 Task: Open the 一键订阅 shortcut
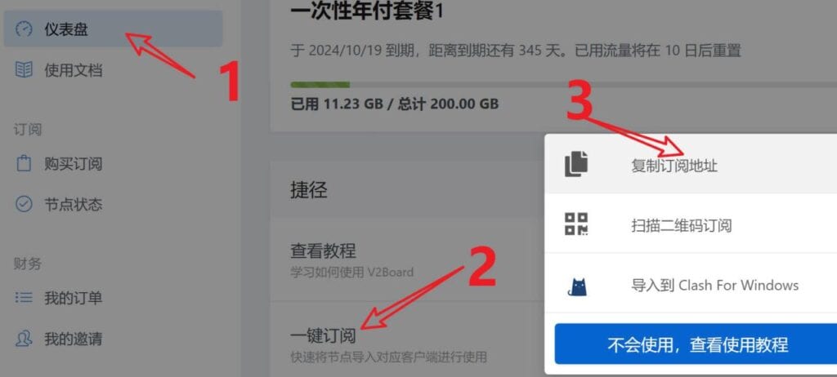click(x=323, y=336)
